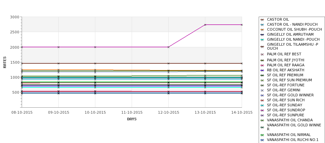
Task: Click the COCONUT OIL SHUBH -POUCH legend marker
Action: (262, 30)
